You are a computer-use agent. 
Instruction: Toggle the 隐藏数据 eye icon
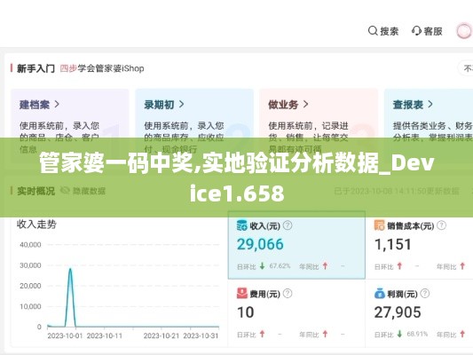(x=65, y=191)
